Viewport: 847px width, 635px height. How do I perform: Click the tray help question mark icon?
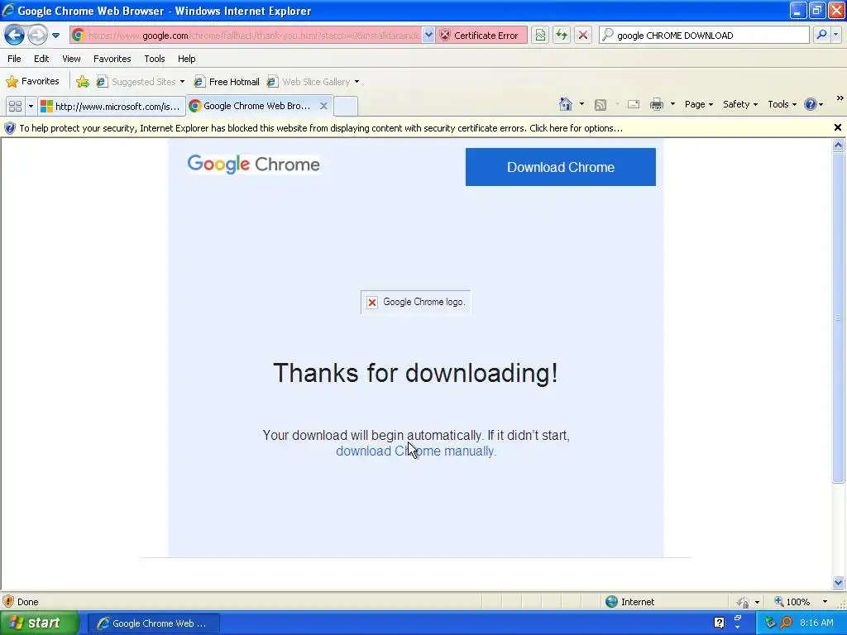tap(720, 623)
